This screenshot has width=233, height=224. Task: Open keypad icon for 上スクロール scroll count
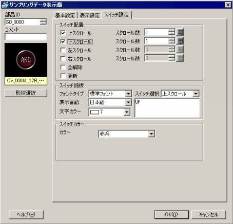(x=180, y=32)
